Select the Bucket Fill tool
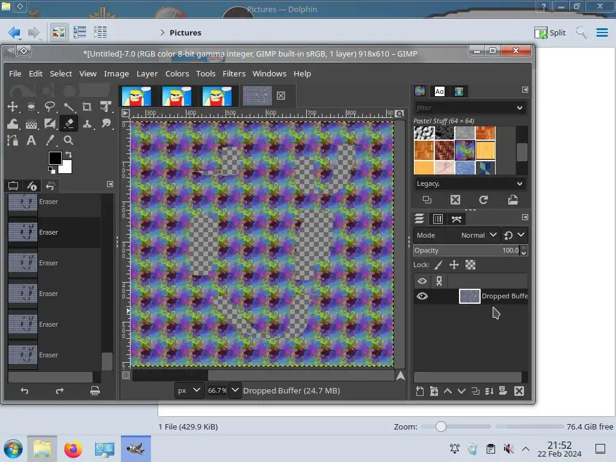Screen dimensions: 616x462 (x=31, y=124)
